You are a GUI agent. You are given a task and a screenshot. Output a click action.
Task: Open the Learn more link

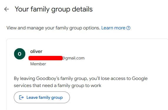[113, 28]
